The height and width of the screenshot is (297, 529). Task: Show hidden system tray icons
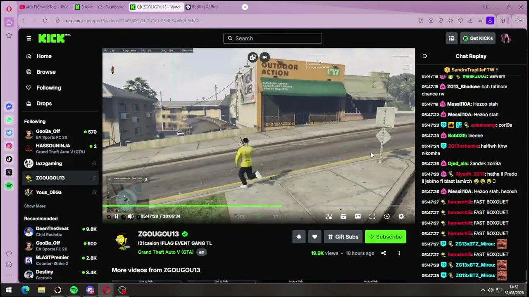coord(482,290)
